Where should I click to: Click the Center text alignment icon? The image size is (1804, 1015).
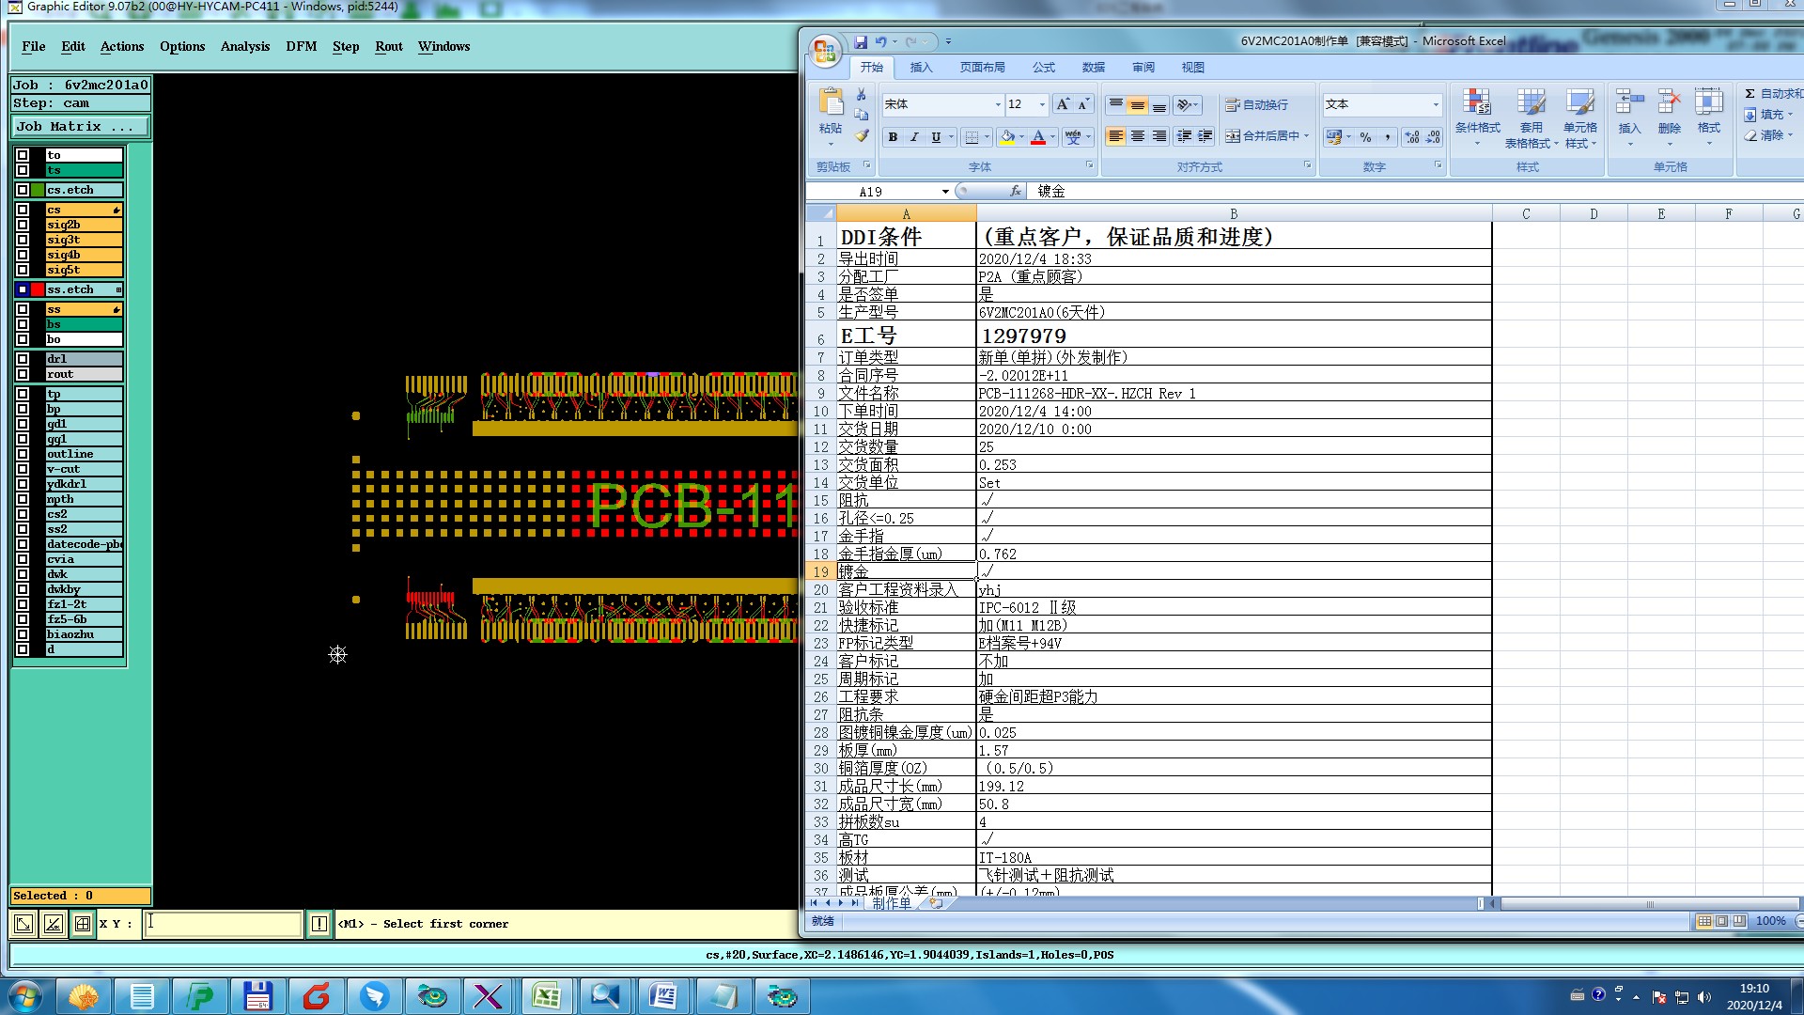click(1138, 137)
